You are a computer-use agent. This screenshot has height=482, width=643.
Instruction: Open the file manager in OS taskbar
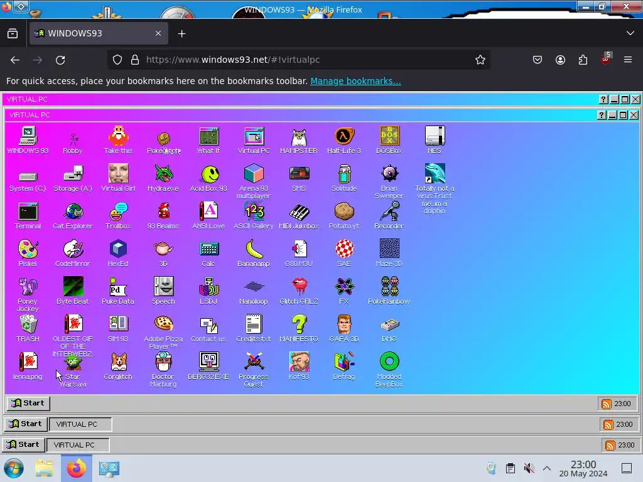pos(44,468)
